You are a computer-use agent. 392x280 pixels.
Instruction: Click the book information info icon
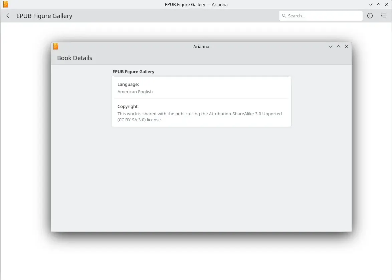[370, 16]
